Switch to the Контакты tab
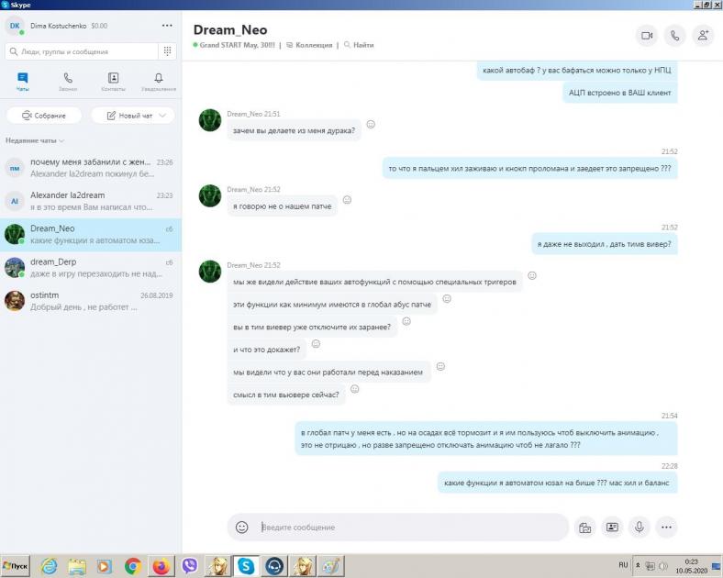The image size is (723, 578). [x=113, y=82]
